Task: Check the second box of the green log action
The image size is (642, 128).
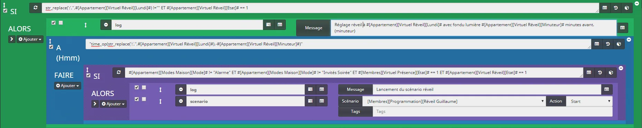Action: tap(61, 23)
